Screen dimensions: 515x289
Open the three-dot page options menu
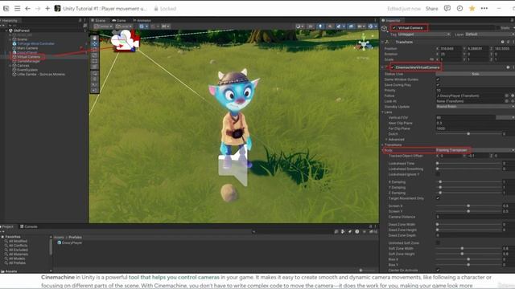(484, 9)
